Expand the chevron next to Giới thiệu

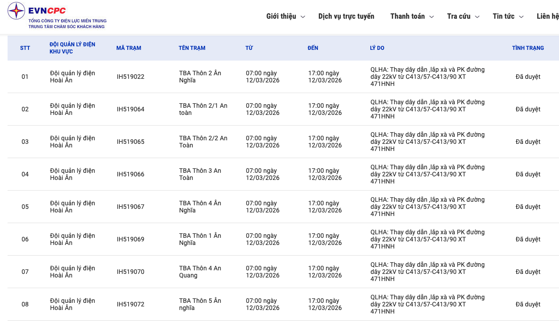303,17
